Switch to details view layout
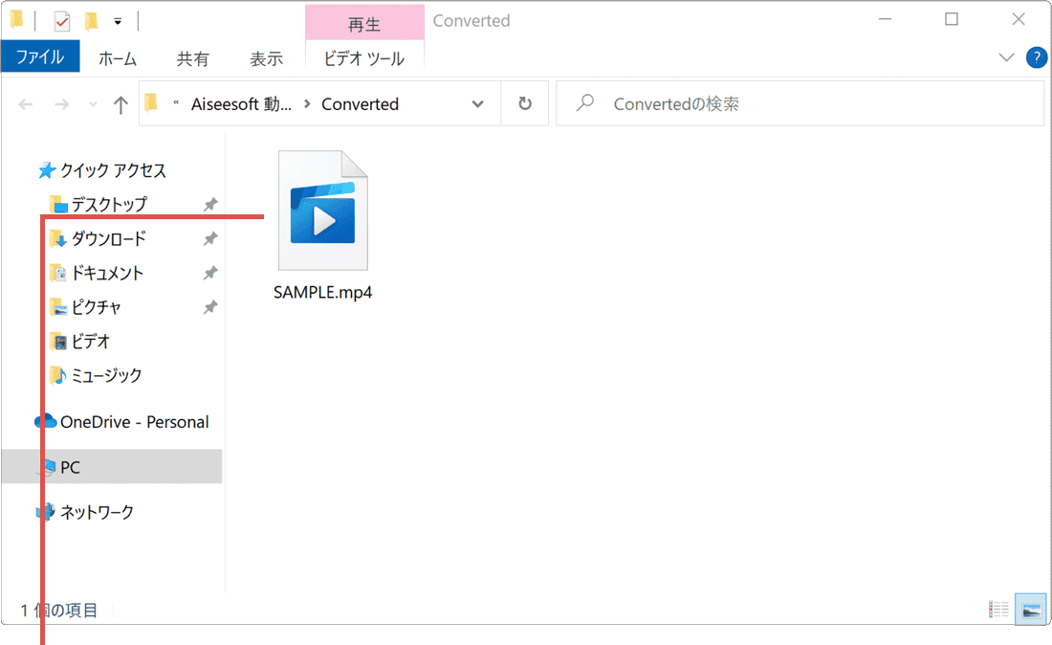The width and height of the screenshot is (1052, 645). (998, 609)
